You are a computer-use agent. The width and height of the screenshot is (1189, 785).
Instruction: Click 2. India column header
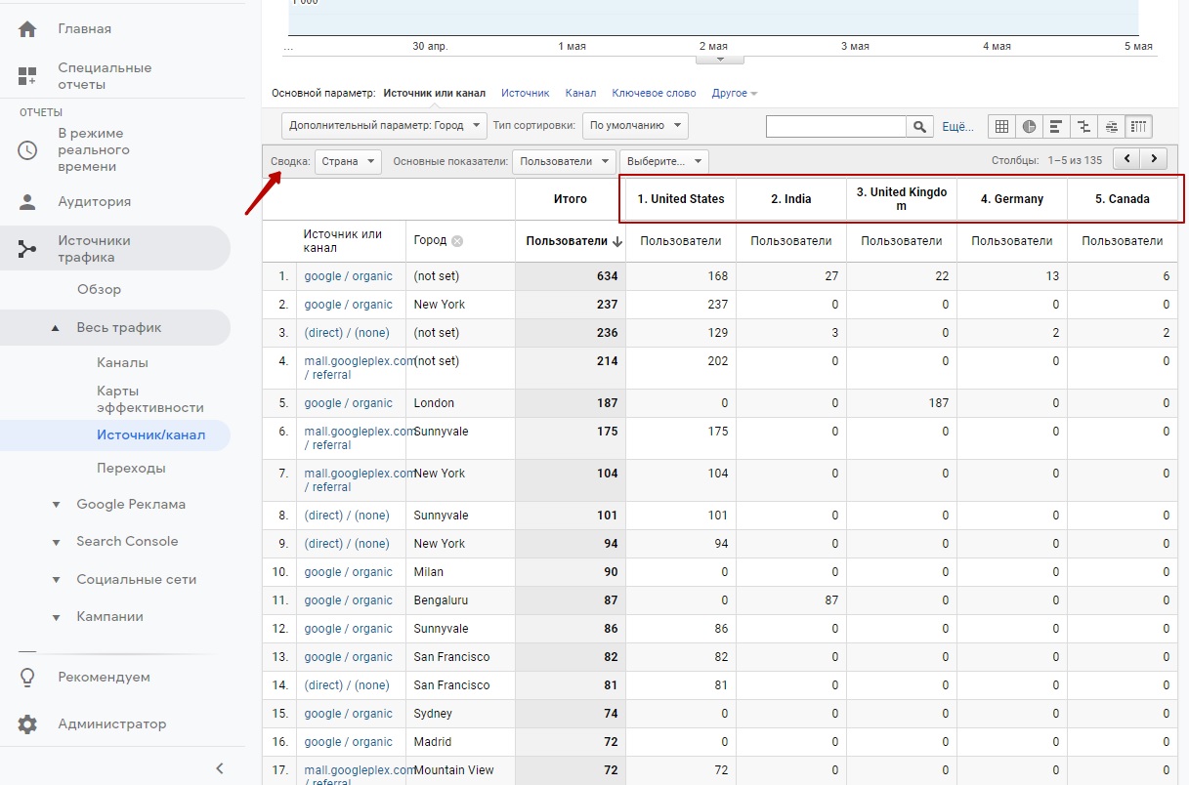coord(791,199)
